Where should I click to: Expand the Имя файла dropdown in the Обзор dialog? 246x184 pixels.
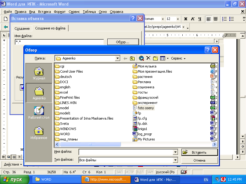[x=175, y=152]
